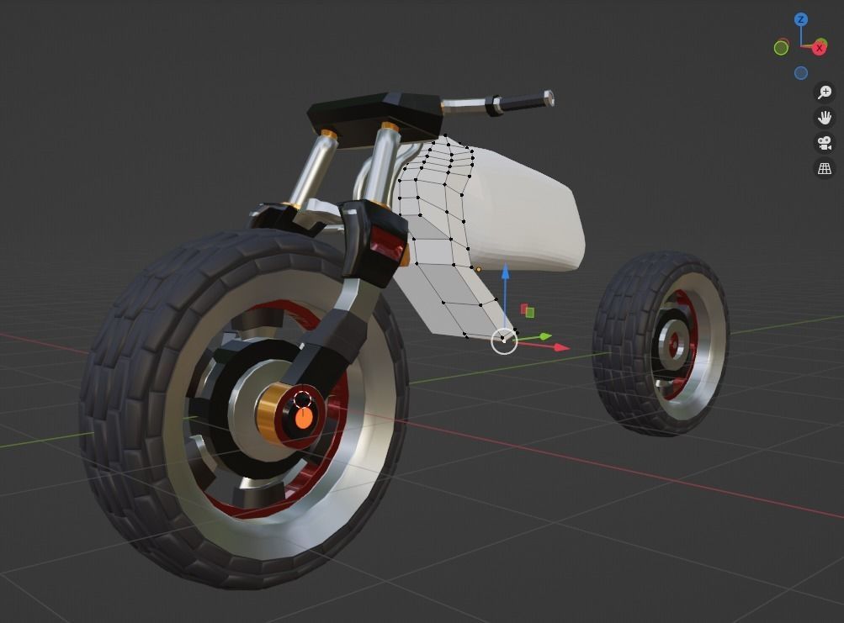Click the unlabeled dark blue negative Z circle

(x=801, y=73)
